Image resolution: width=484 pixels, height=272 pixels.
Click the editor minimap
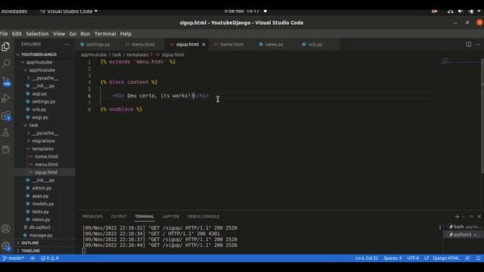[x=460, y=62]
